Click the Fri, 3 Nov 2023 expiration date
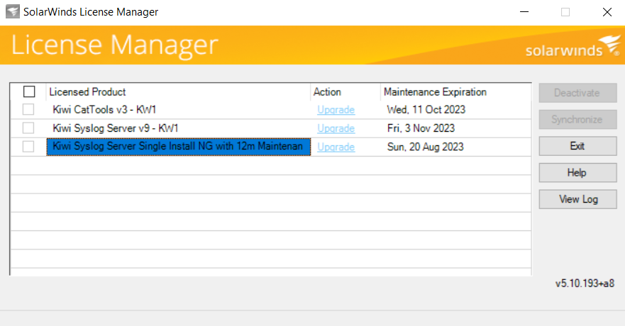The width and height of the screenshot is (625, 326). point(421,128)
